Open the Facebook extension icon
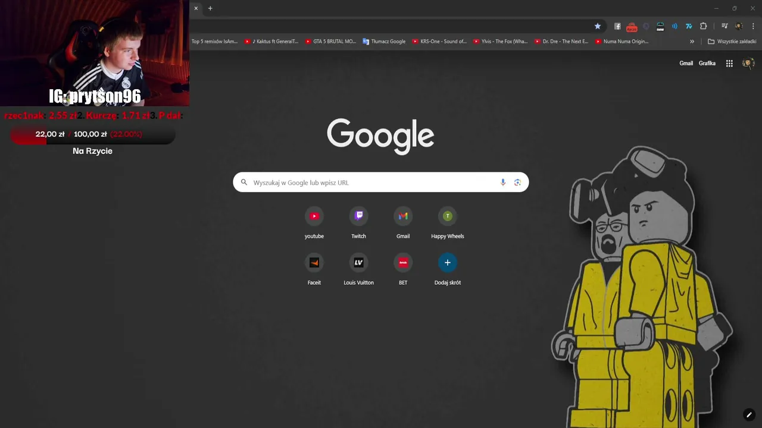This screenshot has height=428, width=762. tap(617, 26)
